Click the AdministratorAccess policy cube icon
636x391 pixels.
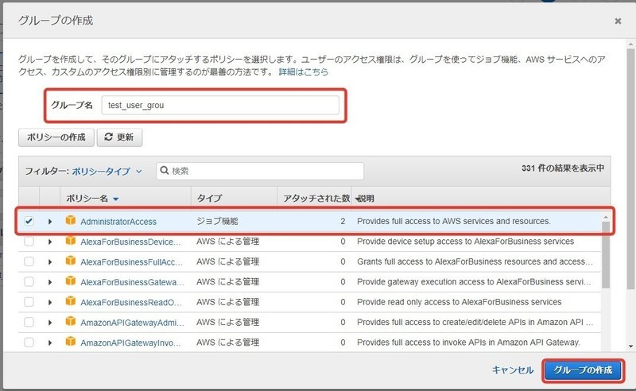[x=71, y=220]
